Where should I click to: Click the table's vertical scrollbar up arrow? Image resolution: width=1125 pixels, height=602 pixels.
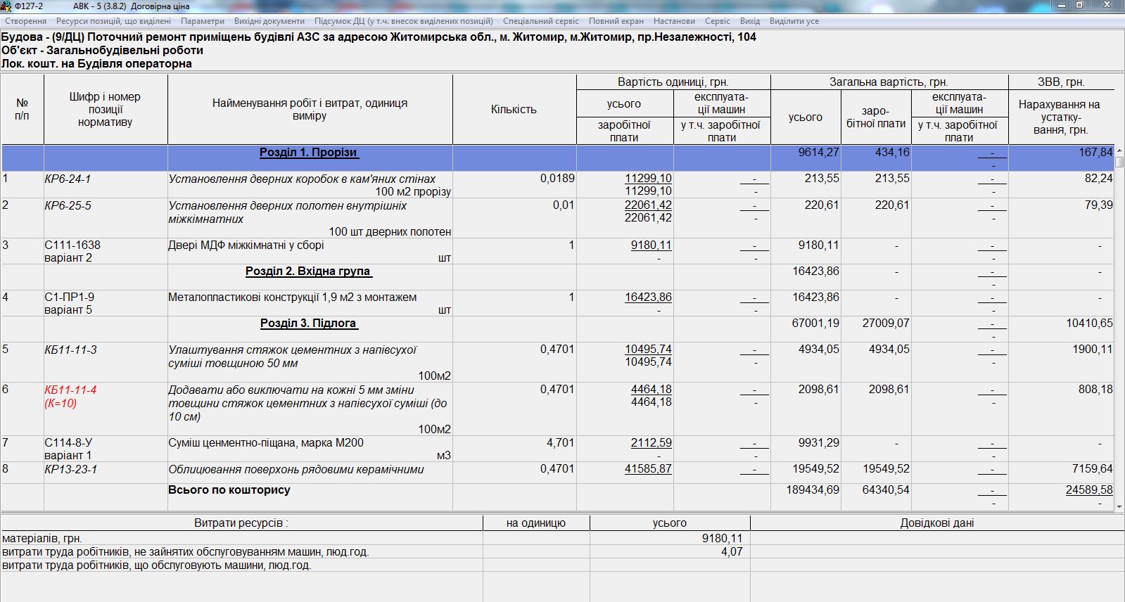pos(1119,150)
